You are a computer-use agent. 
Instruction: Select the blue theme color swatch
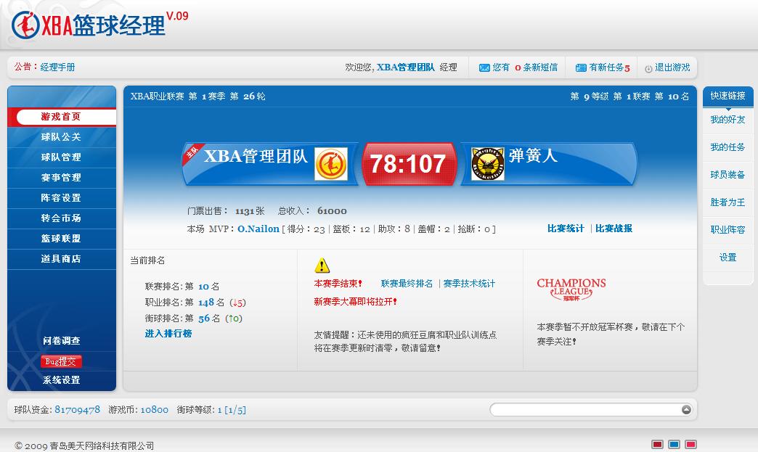click(674, 444)
